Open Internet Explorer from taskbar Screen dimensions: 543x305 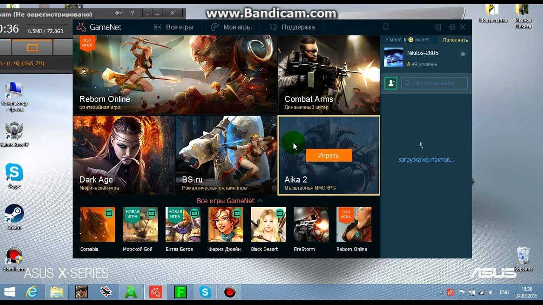pos(32,292)
